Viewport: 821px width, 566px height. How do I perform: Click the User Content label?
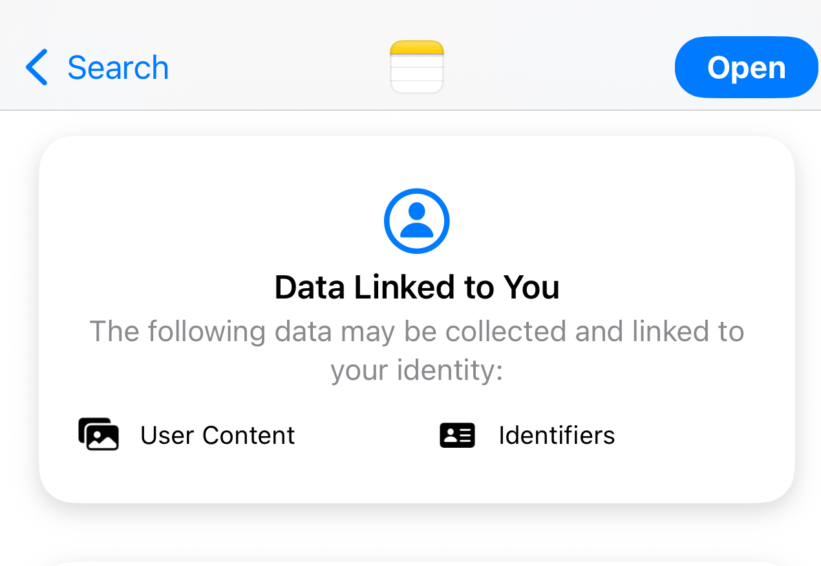tap(218, 435)
